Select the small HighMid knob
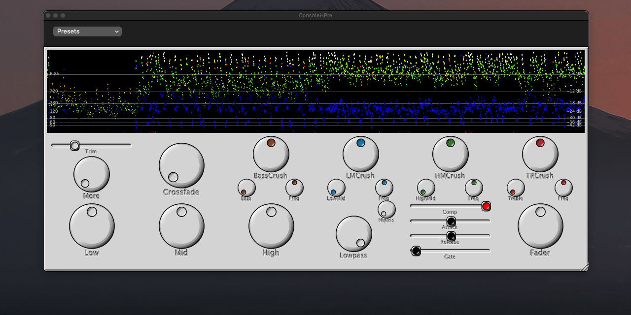 pos(426,188)
